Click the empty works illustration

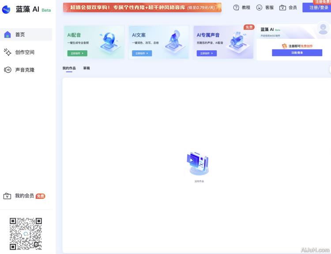[197, 164]
